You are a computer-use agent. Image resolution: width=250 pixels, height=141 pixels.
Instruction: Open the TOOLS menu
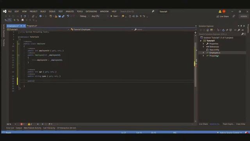pyautogui.click(x=80, y=11)
